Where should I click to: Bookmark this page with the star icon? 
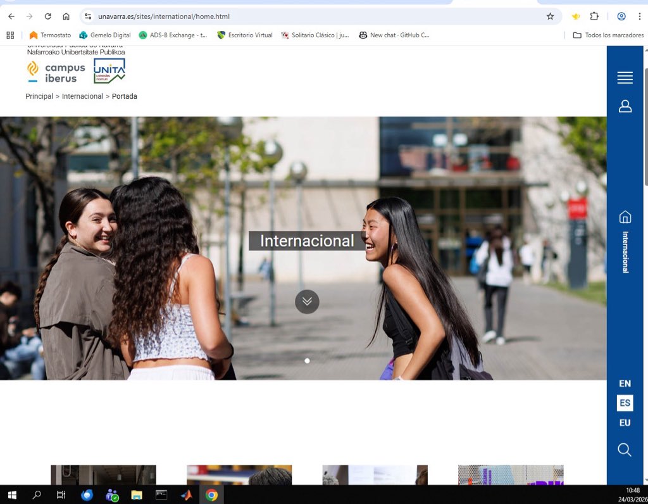pos(550,16)
